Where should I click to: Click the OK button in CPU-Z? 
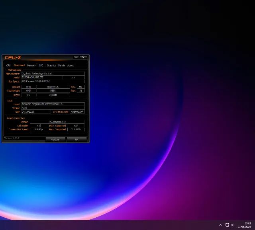(76, 140)
